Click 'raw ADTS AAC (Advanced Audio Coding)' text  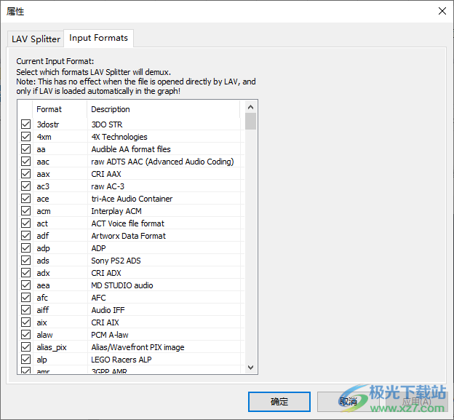pyautogui.click(x=162, y=162)
